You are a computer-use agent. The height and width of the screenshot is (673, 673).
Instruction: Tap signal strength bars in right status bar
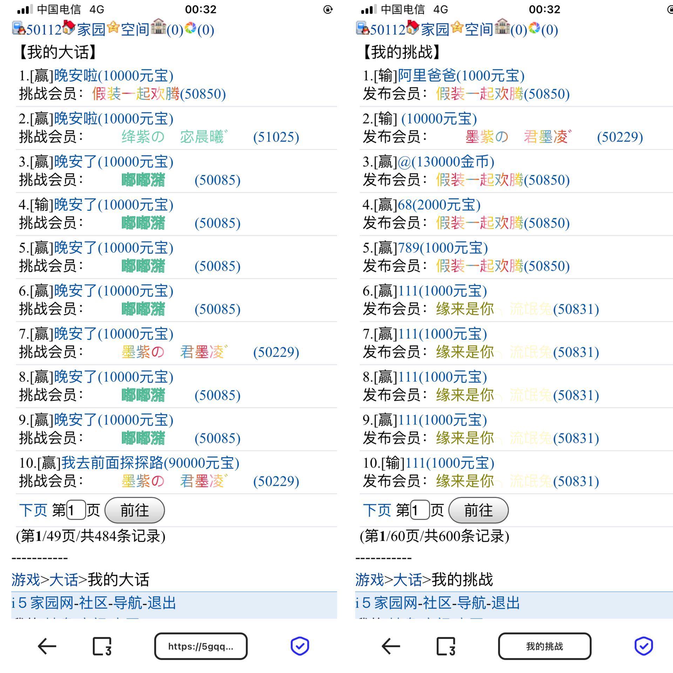tap(369, 9)
